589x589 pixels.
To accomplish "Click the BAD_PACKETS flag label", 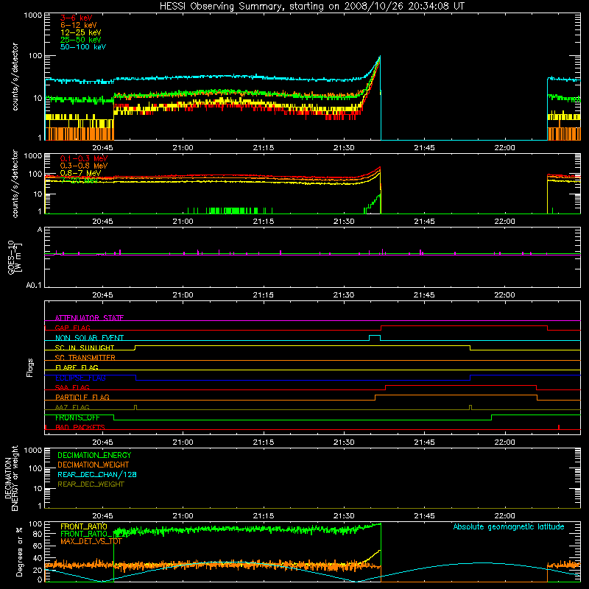I will tap(80, 427).
